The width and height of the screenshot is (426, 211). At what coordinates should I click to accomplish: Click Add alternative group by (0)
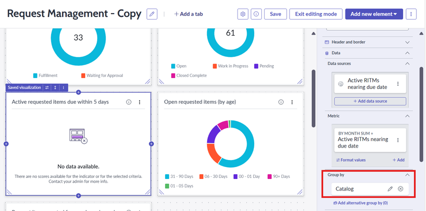point(361,203)
